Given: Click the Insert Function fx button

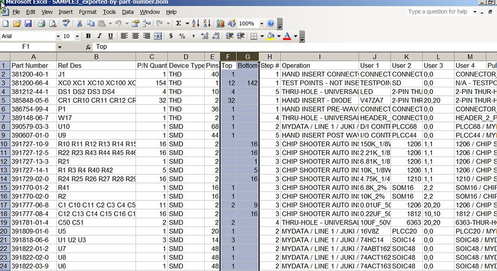Looking at the screenshot, I should 88,47.
